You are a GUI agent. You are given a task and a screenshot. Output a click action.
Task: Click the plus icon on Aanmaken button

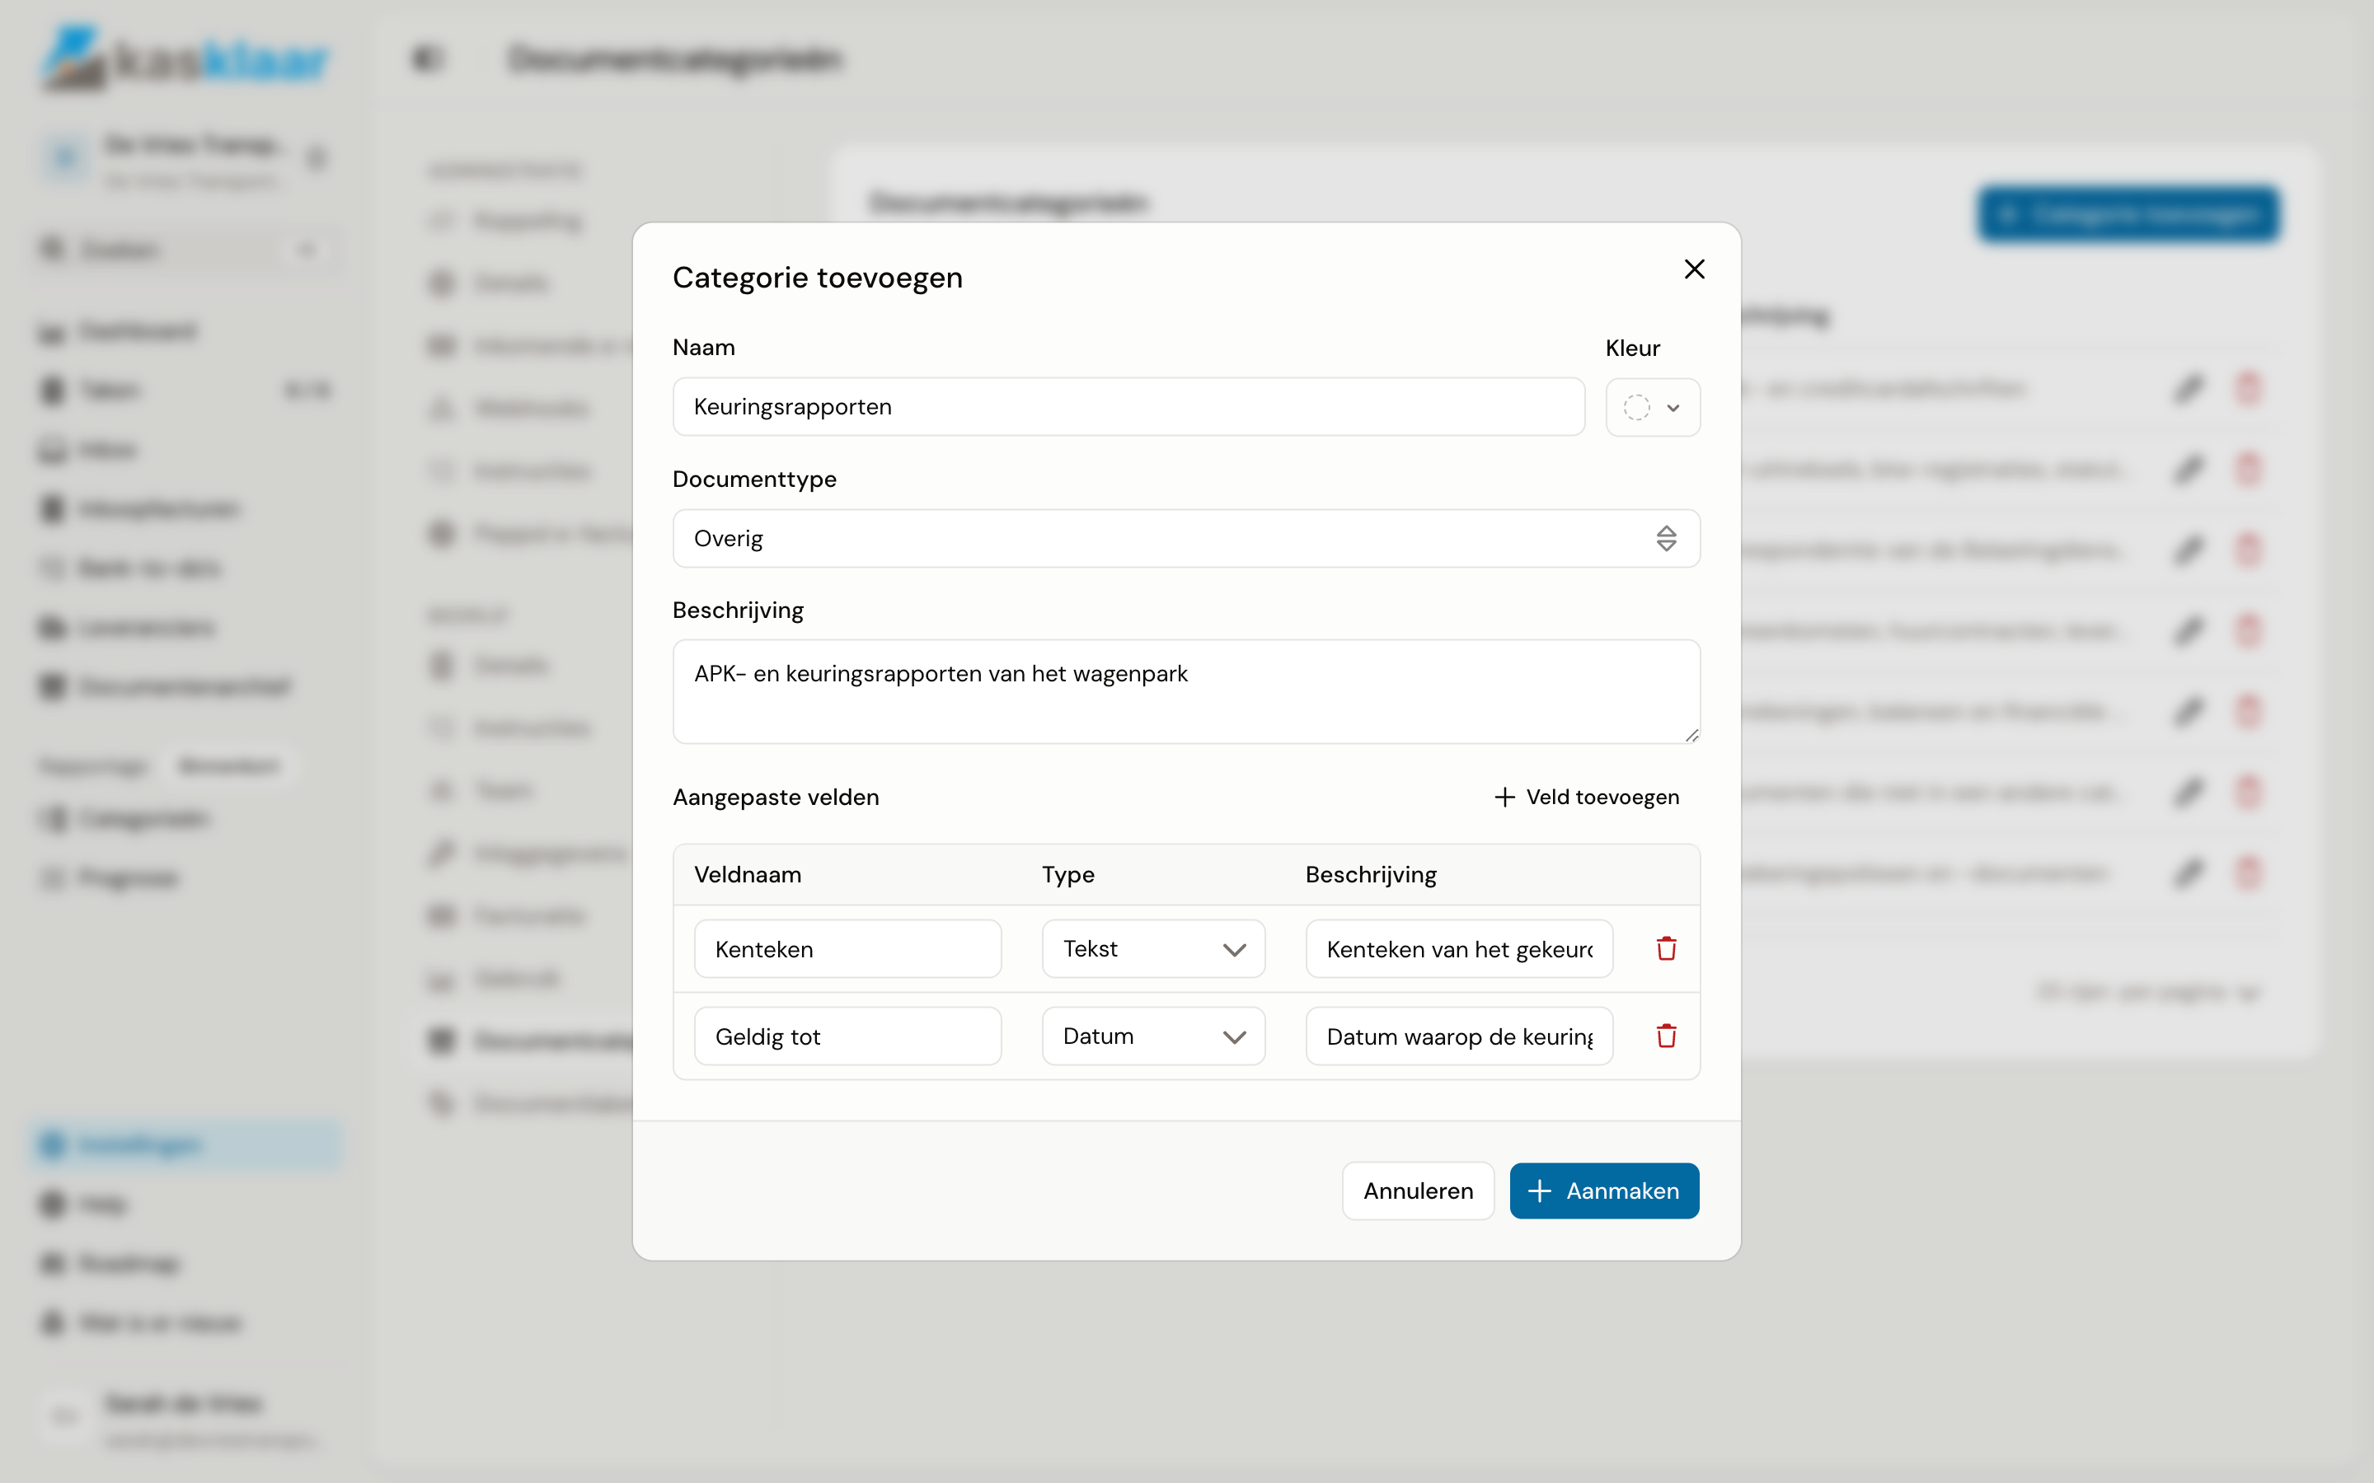[x=1539, y=1191]
